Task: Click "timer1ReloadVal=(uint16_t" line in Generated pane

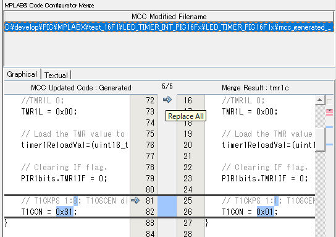Action: [x=75, y=145]
